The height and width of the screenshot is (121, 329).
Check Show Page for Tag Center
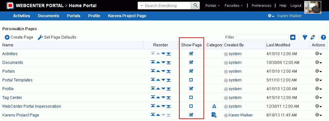pyautogui.click(x=191, y=97)
